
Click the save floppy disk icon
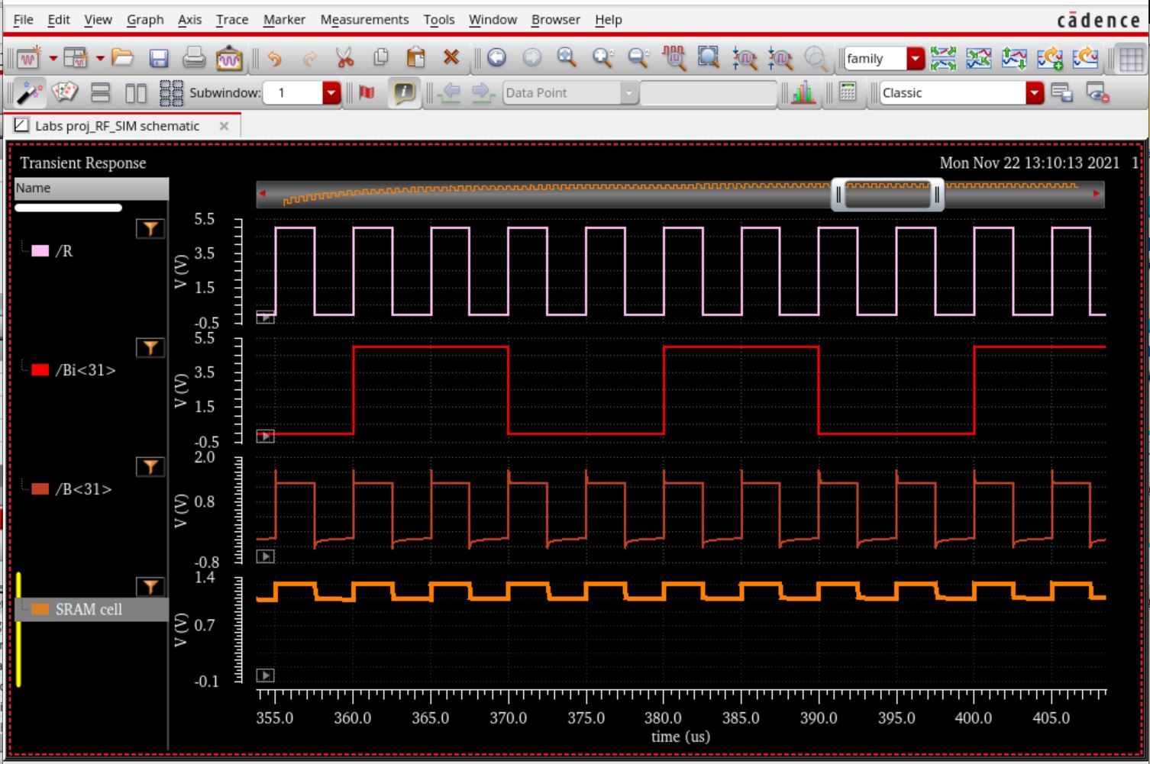tap(158, 58)
